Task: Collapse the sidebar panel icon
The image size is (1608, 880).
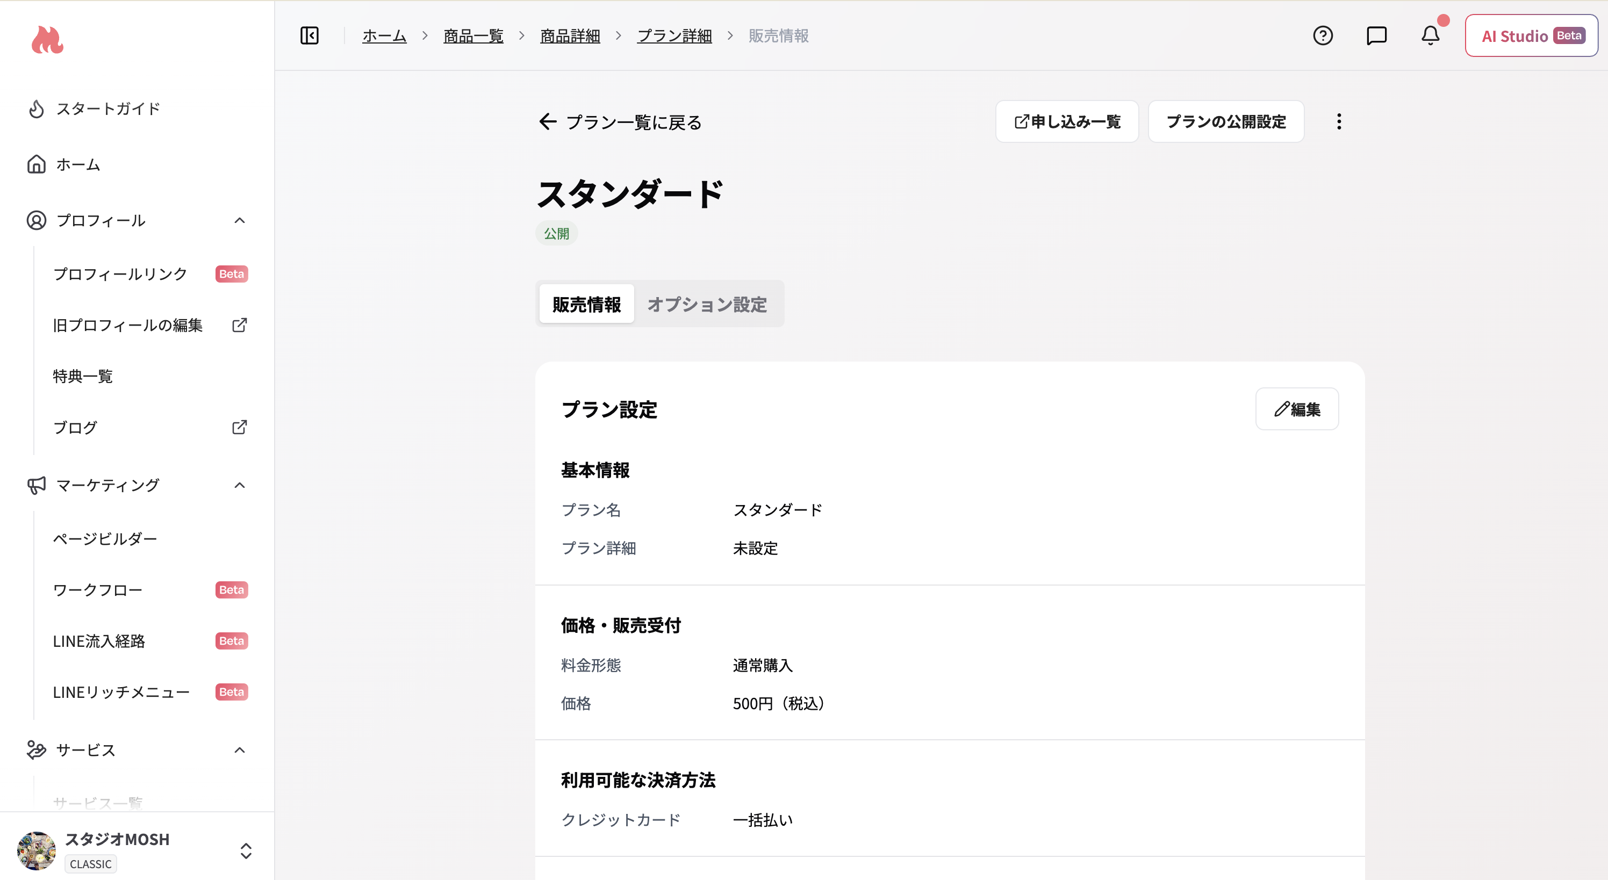Action: pos(310,35)
